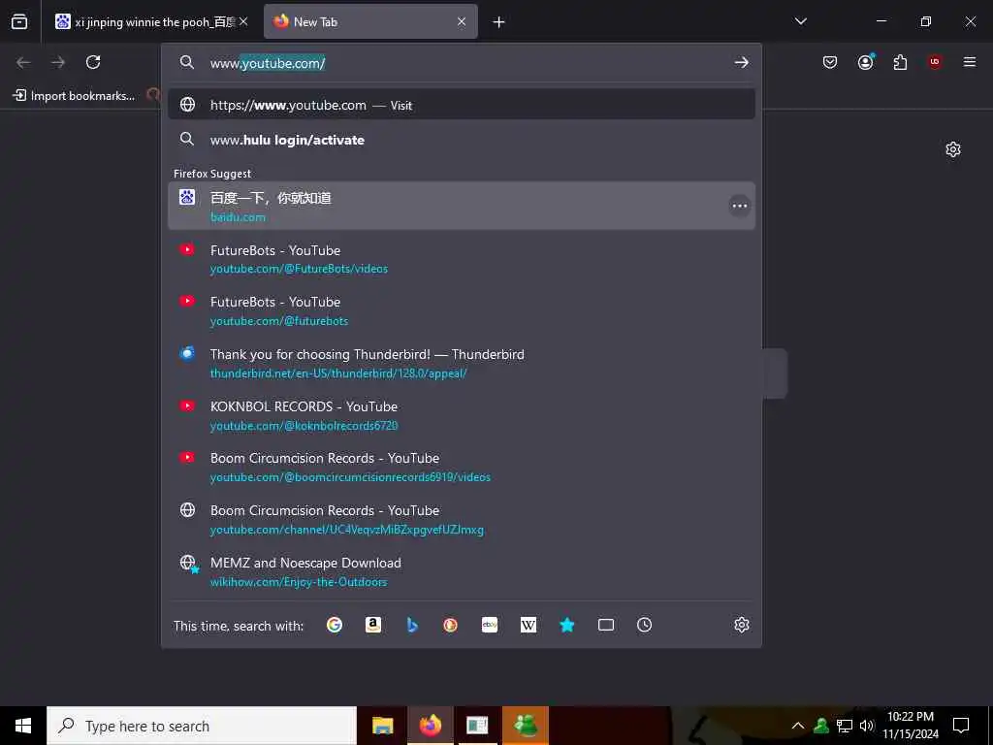The width and height of the screenshot is (993, 745).
Task: Visit https://www.youtube.com suggestion
Action: (x=461, y=105)
